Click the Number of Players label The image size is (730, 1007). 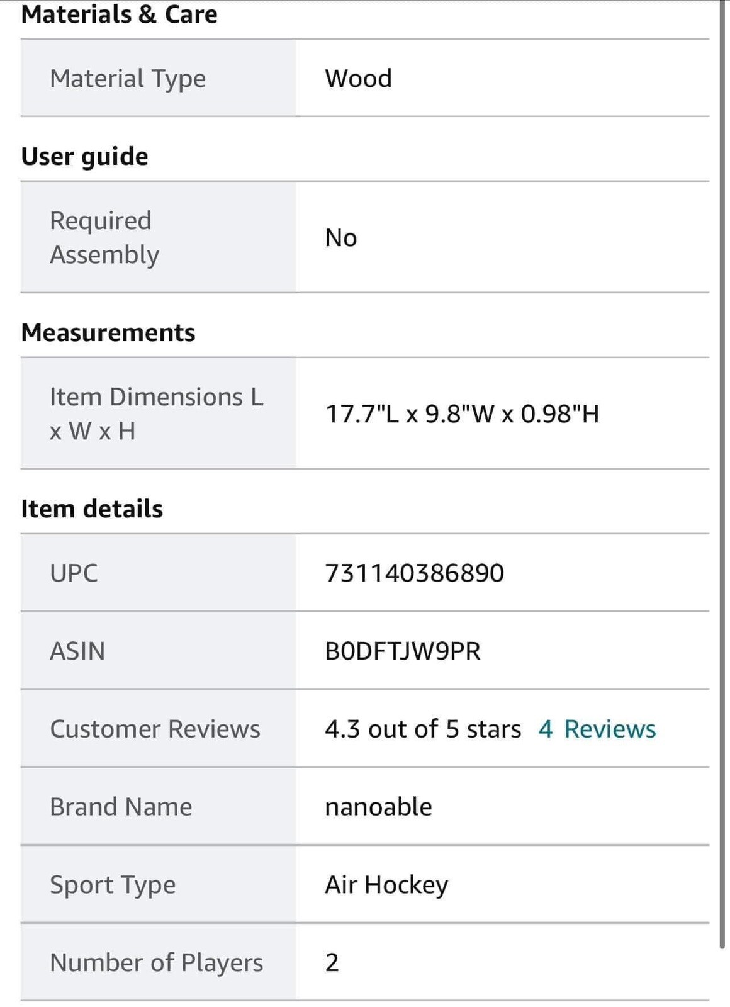[157, 963]
